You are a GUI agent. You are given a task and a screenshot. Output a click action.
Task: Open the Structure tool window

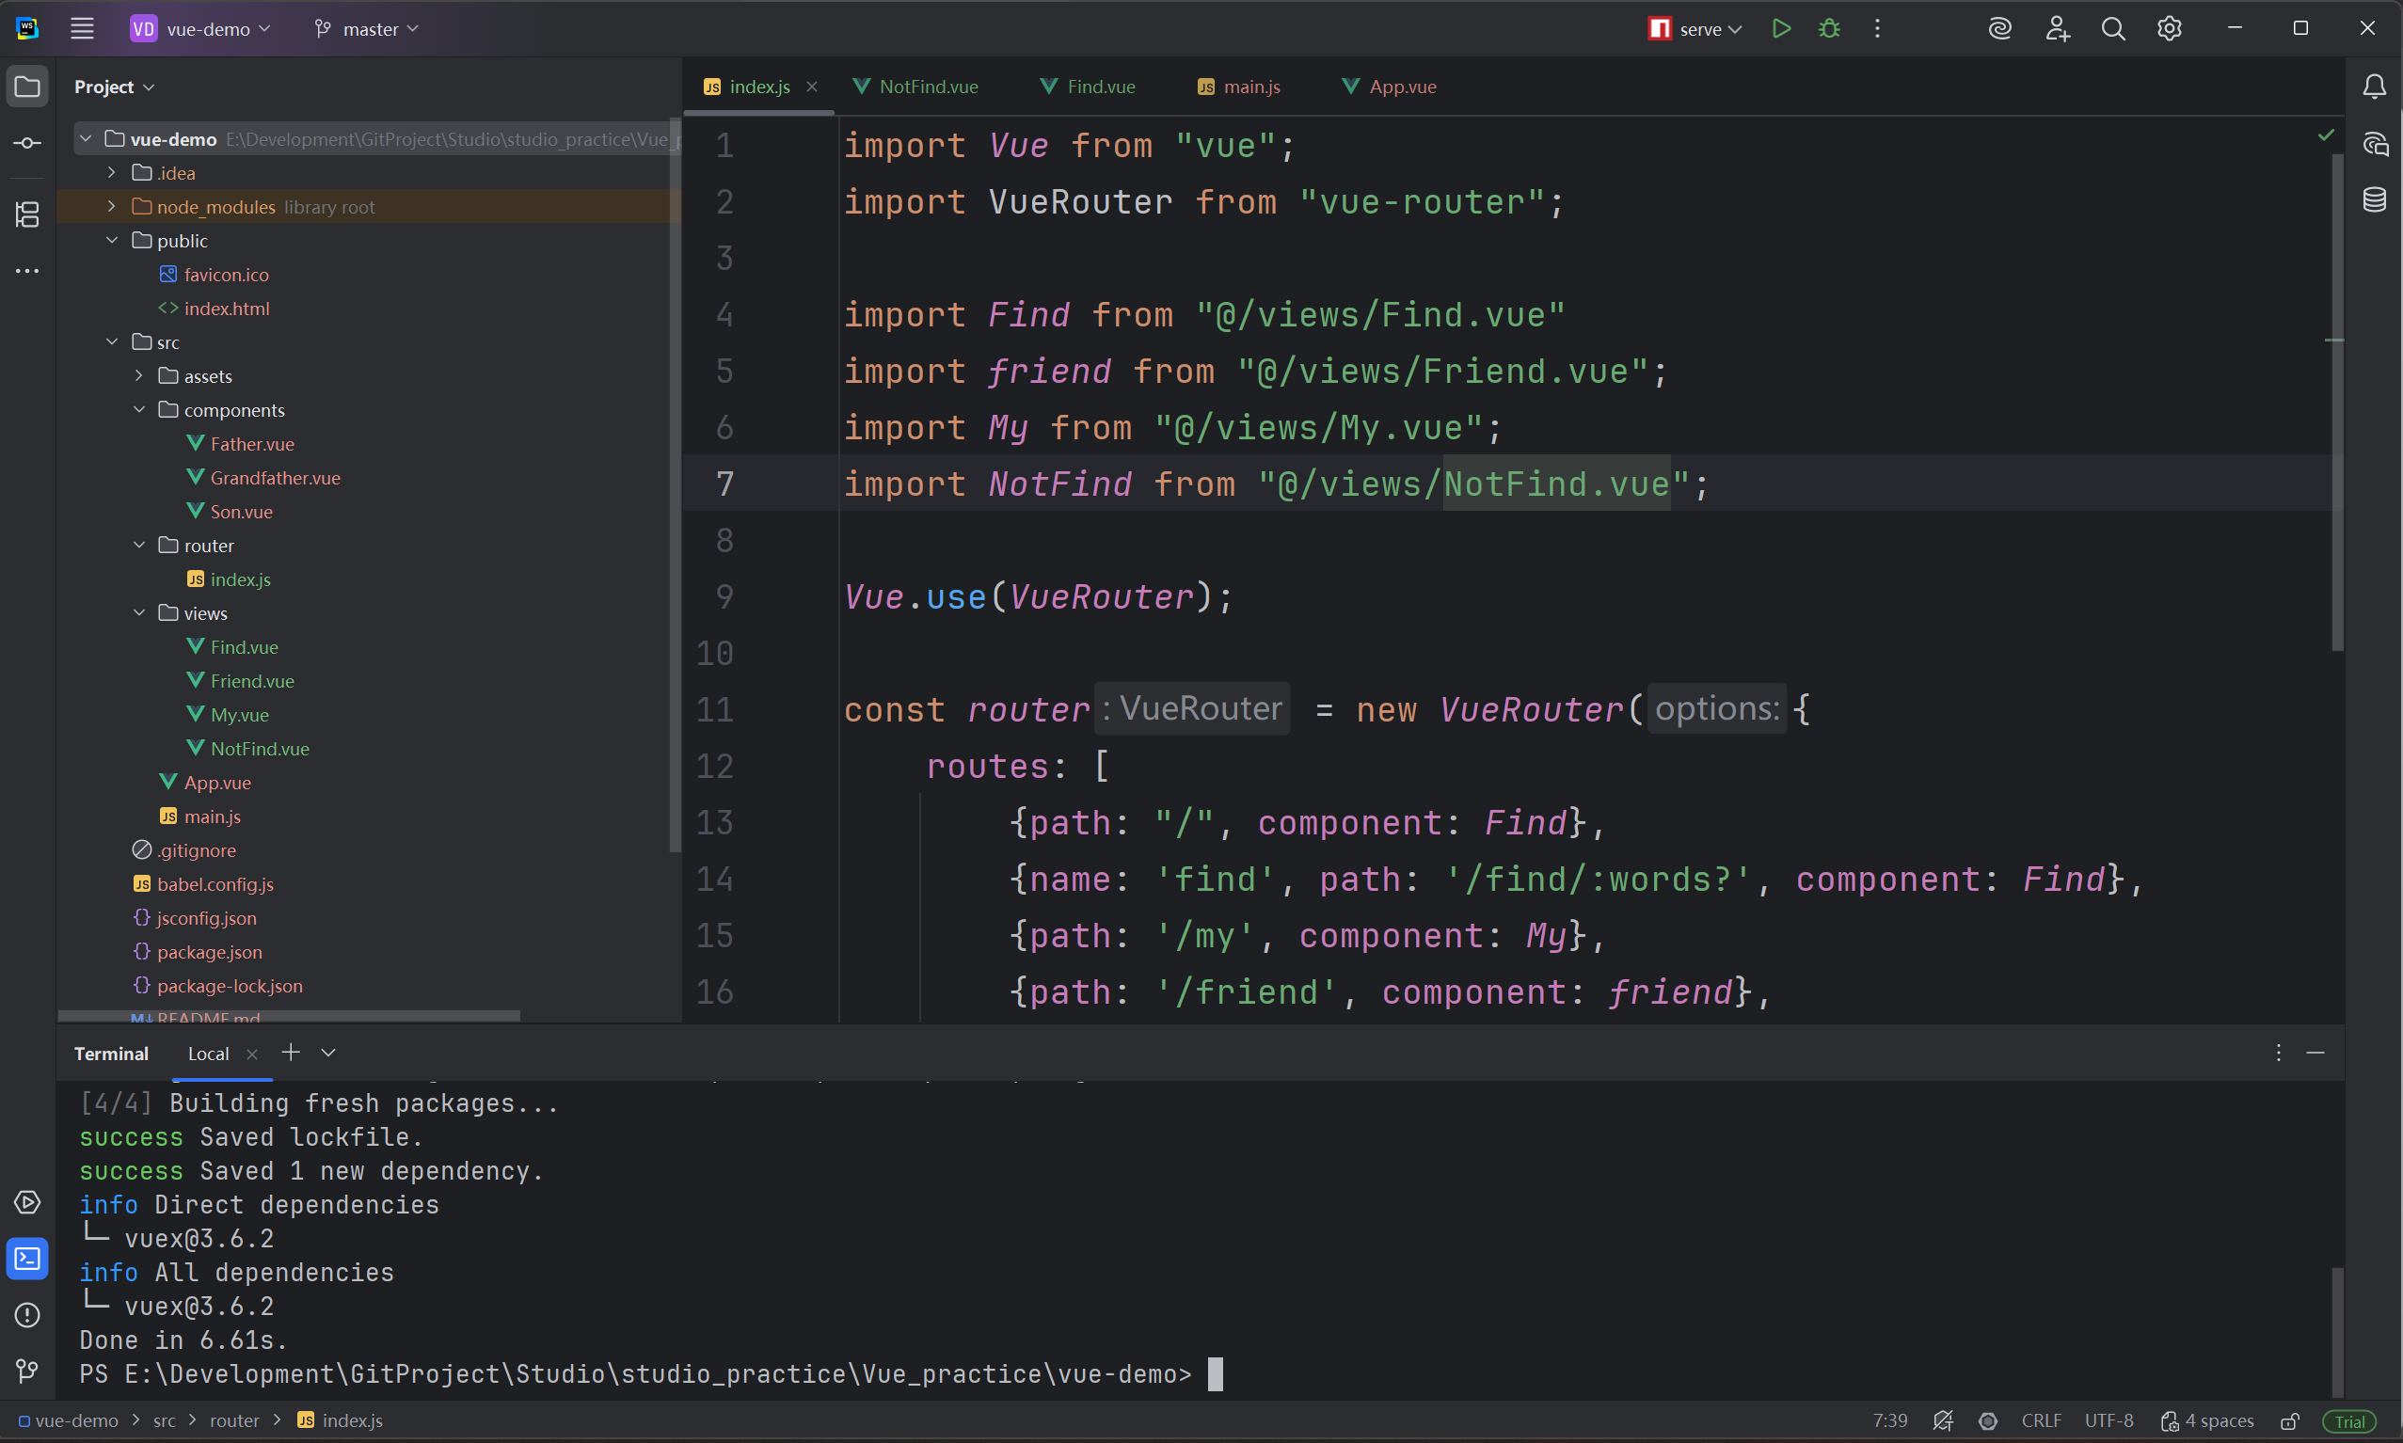(27, 214)
